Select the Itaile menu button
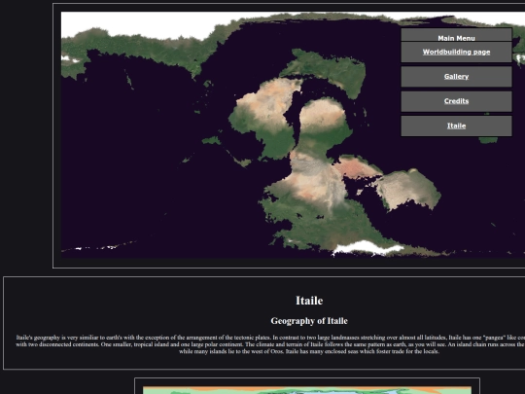 pos(456,125)
